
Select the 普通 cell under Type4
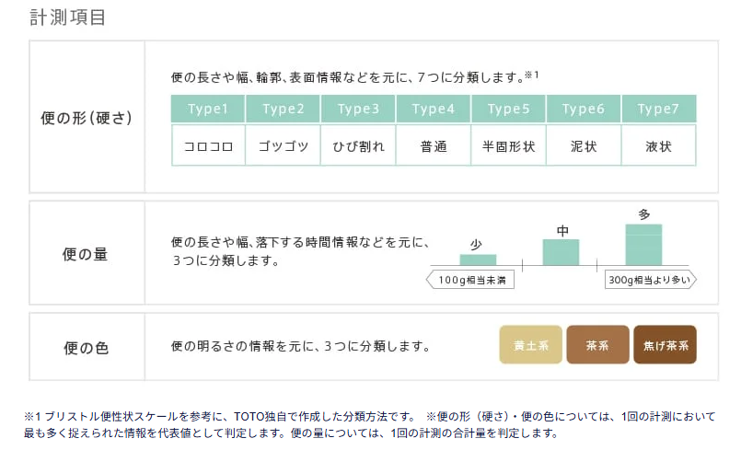434,145
